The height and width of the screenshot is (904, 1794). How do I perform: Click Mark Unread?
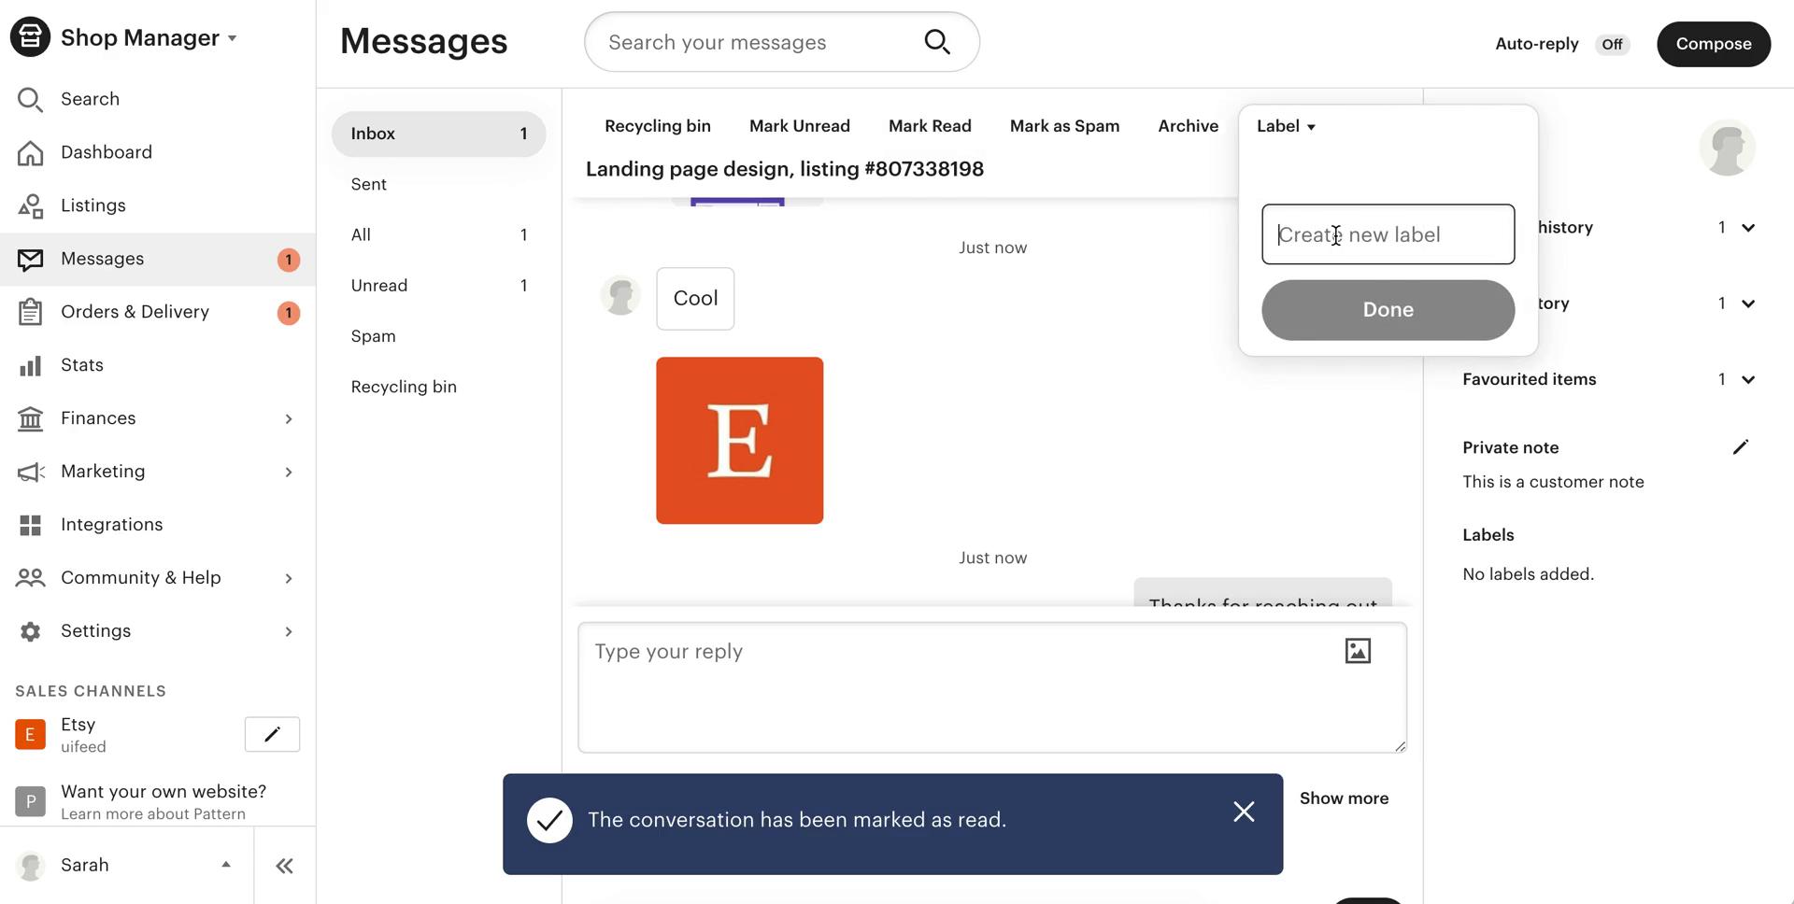coord(800,126)
